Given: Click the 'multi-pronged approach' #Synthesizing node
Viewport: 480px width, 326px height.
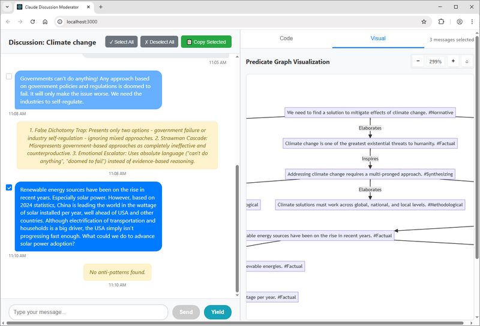Looking at the screenshot, I should coord(370,174).
